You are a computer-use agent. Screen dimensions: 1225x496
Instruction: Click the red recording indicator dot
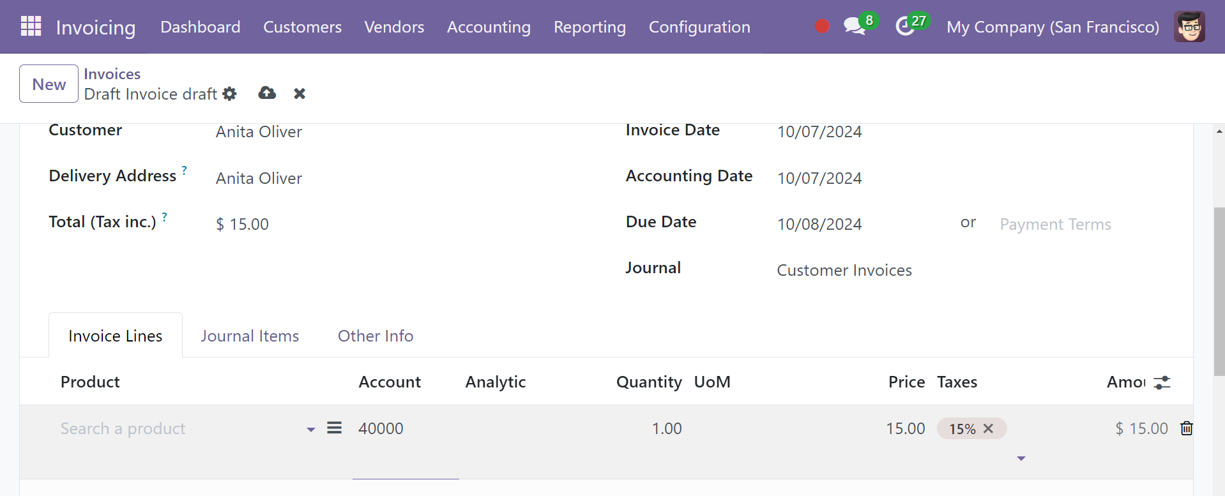pos(822,26)
